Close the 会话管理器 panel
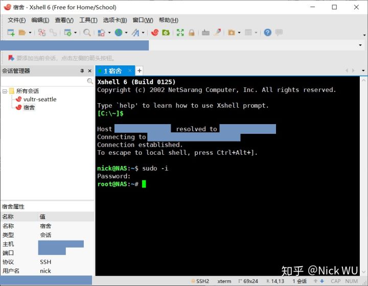This screenshot has height=286, width=368. [x=89, y=71]
